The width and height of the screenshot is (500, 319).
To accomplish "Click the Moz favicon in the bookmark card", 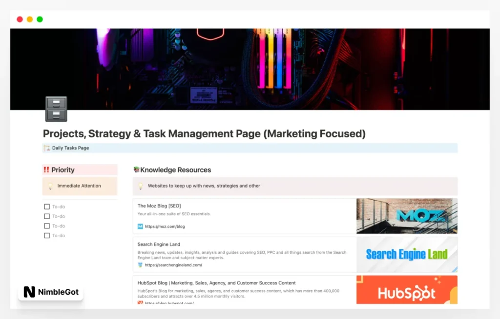I will click(141, 226).
